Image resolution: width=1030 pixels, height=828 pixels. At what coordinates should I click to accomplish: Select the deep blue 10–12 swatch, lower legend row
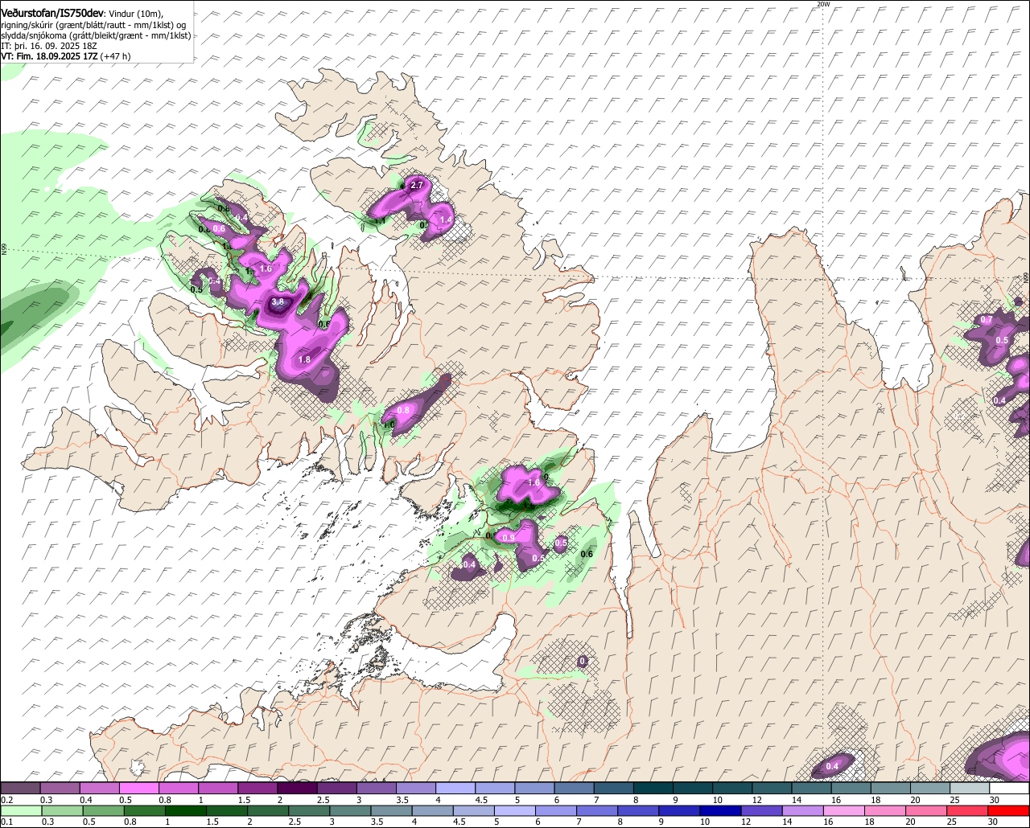[720, 811]
